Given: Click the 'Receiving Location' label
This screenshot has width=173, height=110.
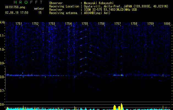Looking at the screenshot, I should coord(64,6).
